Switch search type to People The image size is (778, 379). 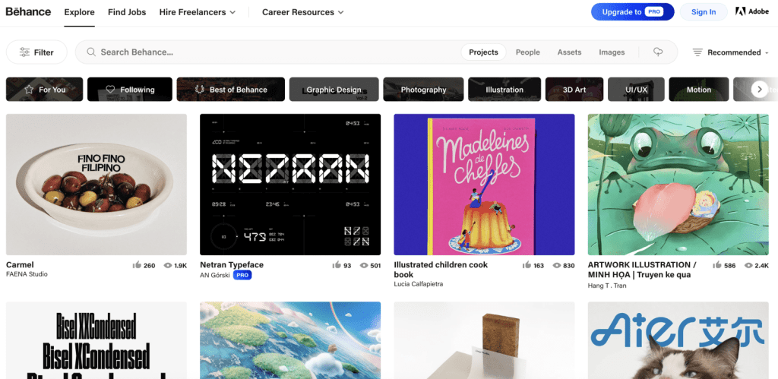pos(527,52)
